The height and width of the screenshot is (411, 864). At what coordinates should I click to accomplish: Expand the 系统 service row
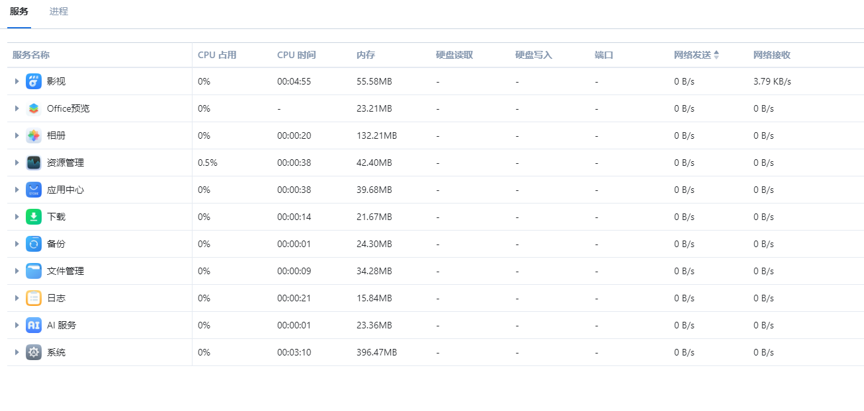pyautogui.click(x=17, y=352)
